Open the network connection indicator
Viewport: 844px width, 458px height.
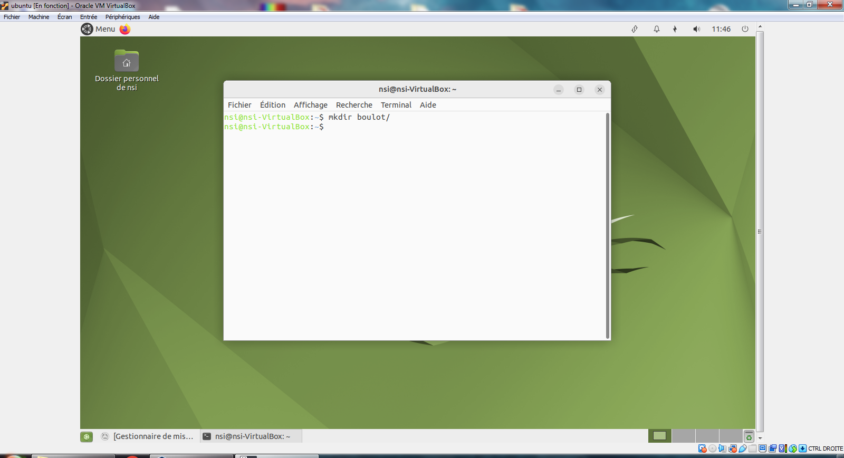pyautogui.click(x=635, y=29)
